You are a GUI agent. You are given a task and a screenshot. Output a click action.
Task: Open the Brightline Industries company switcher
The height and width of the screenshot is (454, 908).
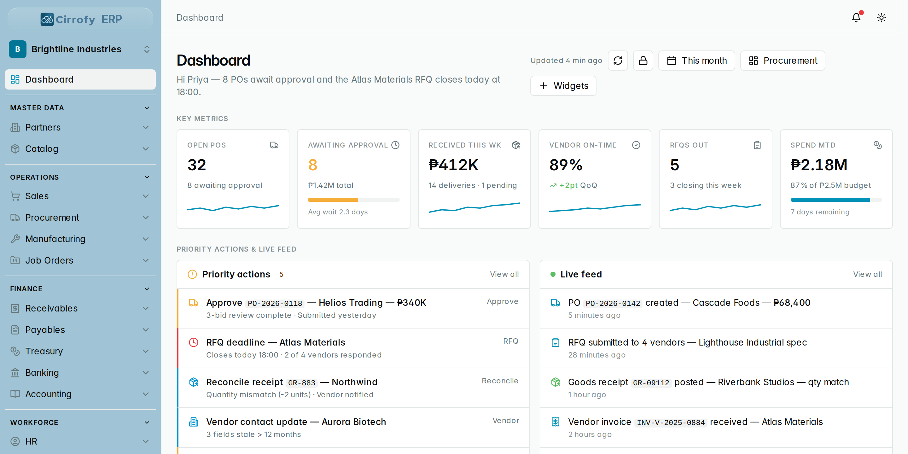tap(80, 49)
